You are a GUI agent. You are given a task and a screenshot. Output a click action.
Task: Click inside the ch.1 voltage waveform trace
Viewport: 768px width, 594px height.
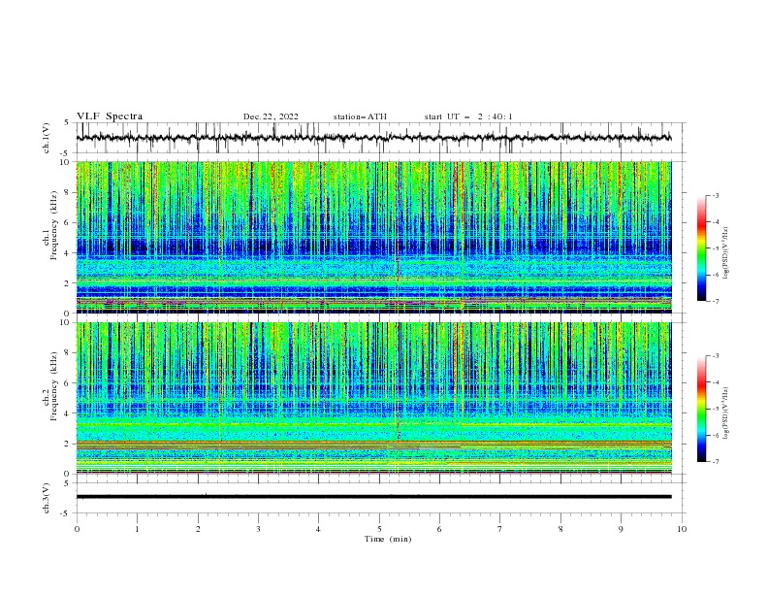(x=373, y=138)
